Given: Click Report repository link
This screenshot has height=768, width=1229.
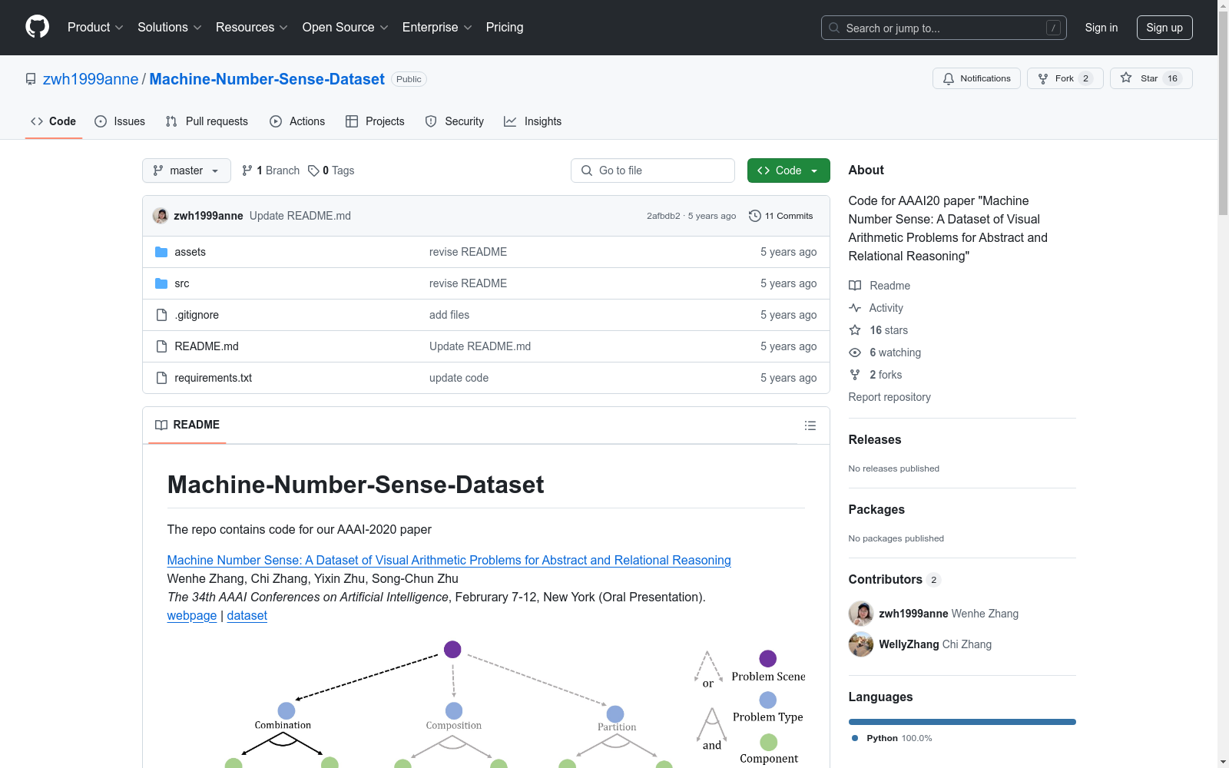Looking at the screenshot, I should point(889,397).
